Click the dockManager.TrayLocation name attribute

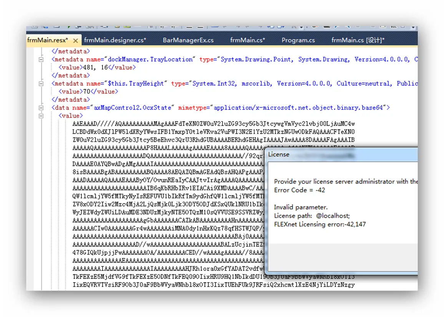(150, 59)
